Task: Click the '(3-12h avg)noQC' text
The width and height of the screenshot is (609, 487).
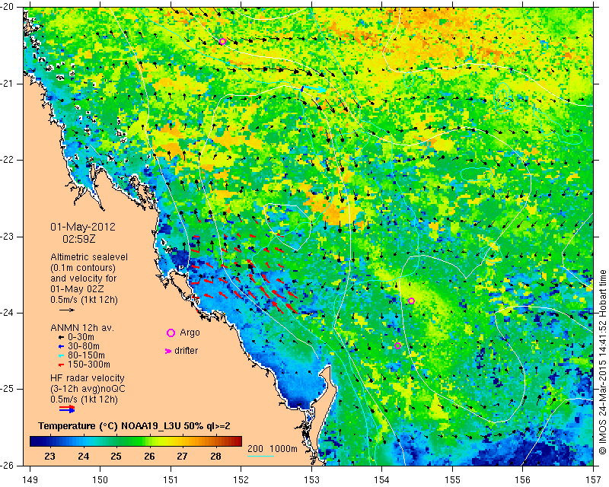Action: pos(88,389)
